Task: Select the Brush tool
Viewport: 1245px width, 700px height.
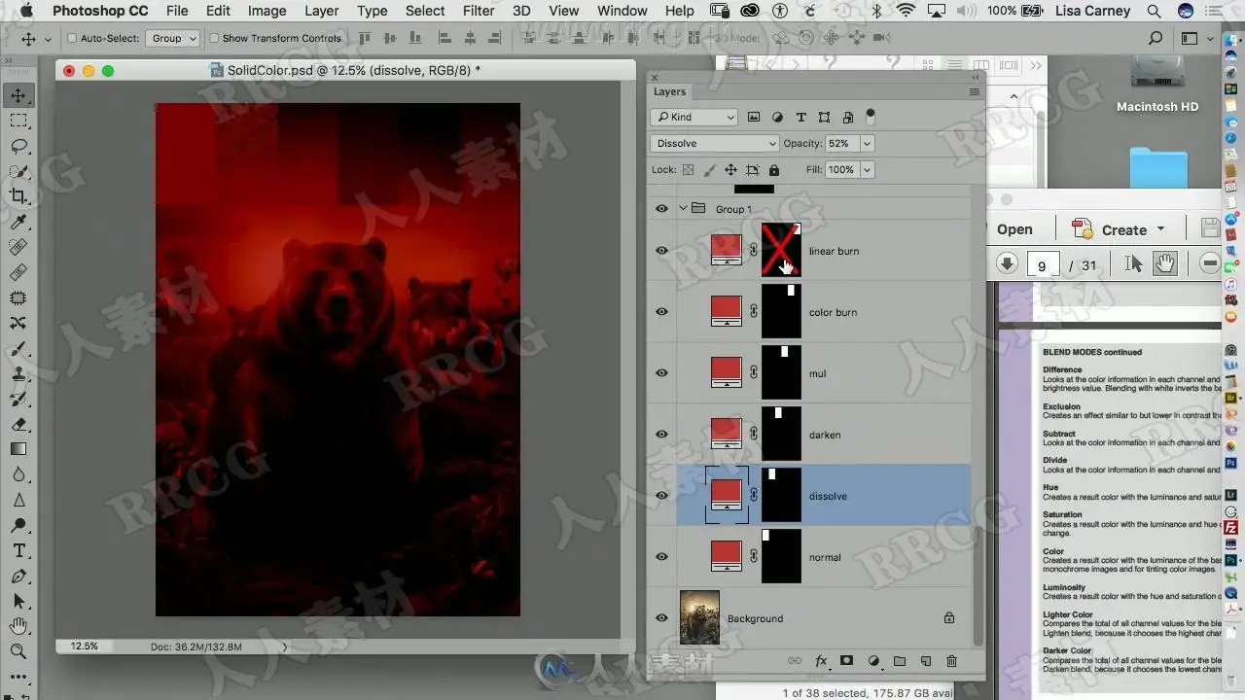Action: [18, 349]
